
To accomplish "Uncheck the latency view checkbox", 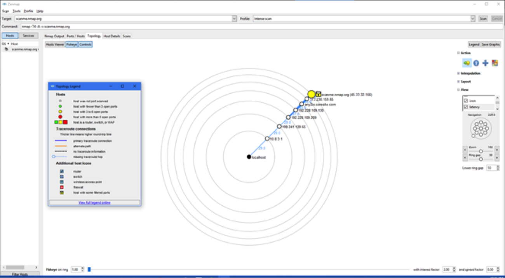I will coord(466,107).
